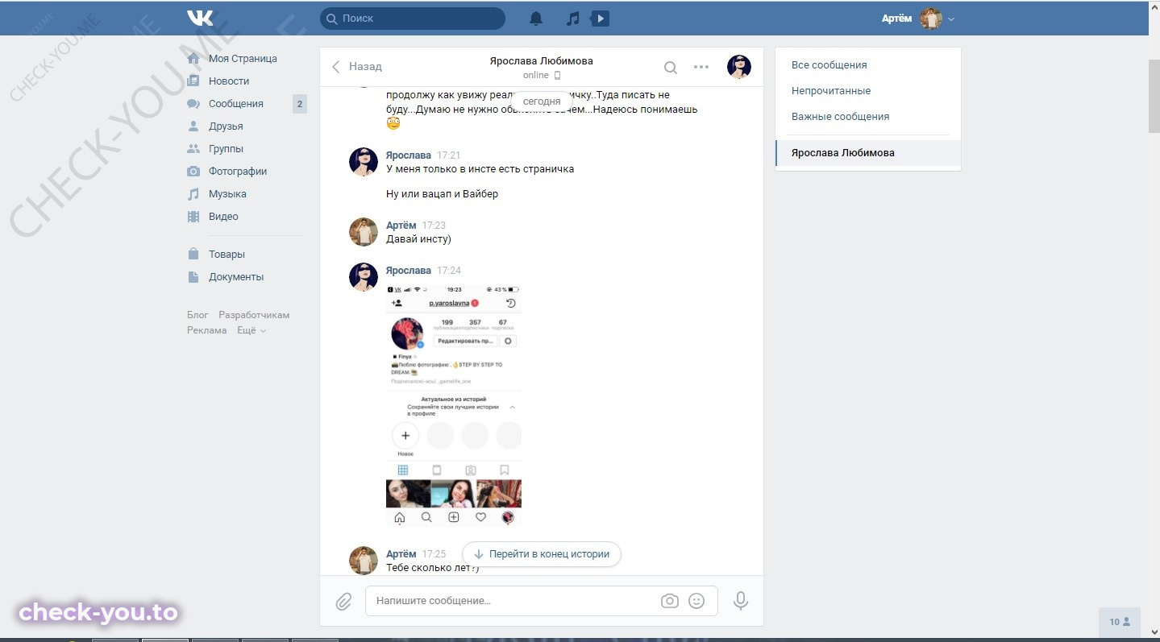Open Друзья in the sidebar
This screenshot has height=642, width=1160.
tap(226, 126)
